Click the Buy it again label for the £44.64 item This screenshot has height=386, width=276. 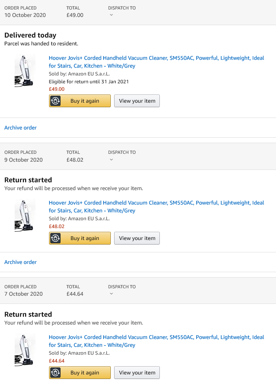pyautogui.click(x=85, y=373)
